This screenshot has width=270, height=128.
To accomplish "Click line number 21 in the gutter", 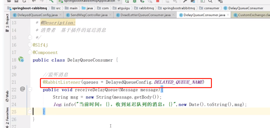I will pyautogui.click(x=14, y=82).
